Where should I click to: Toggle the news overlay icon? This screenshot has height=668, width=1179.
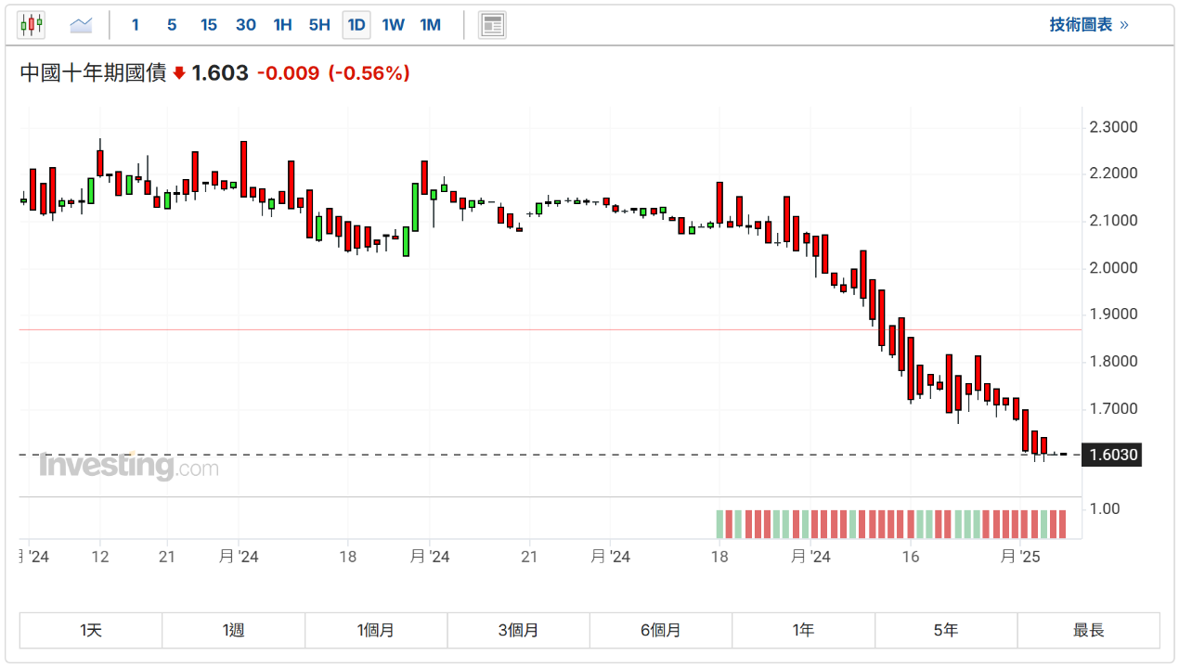point(492,25)
